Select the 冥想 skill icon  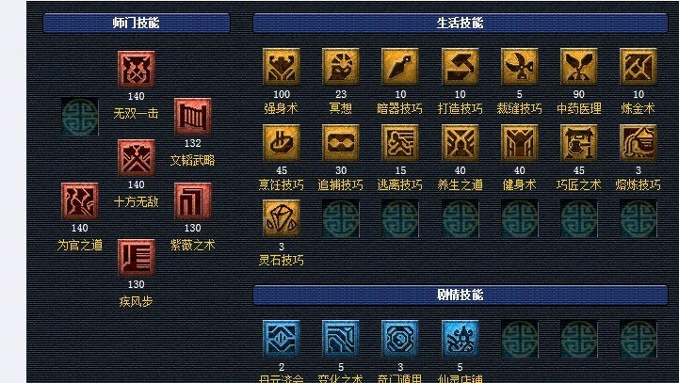point(341,67)
